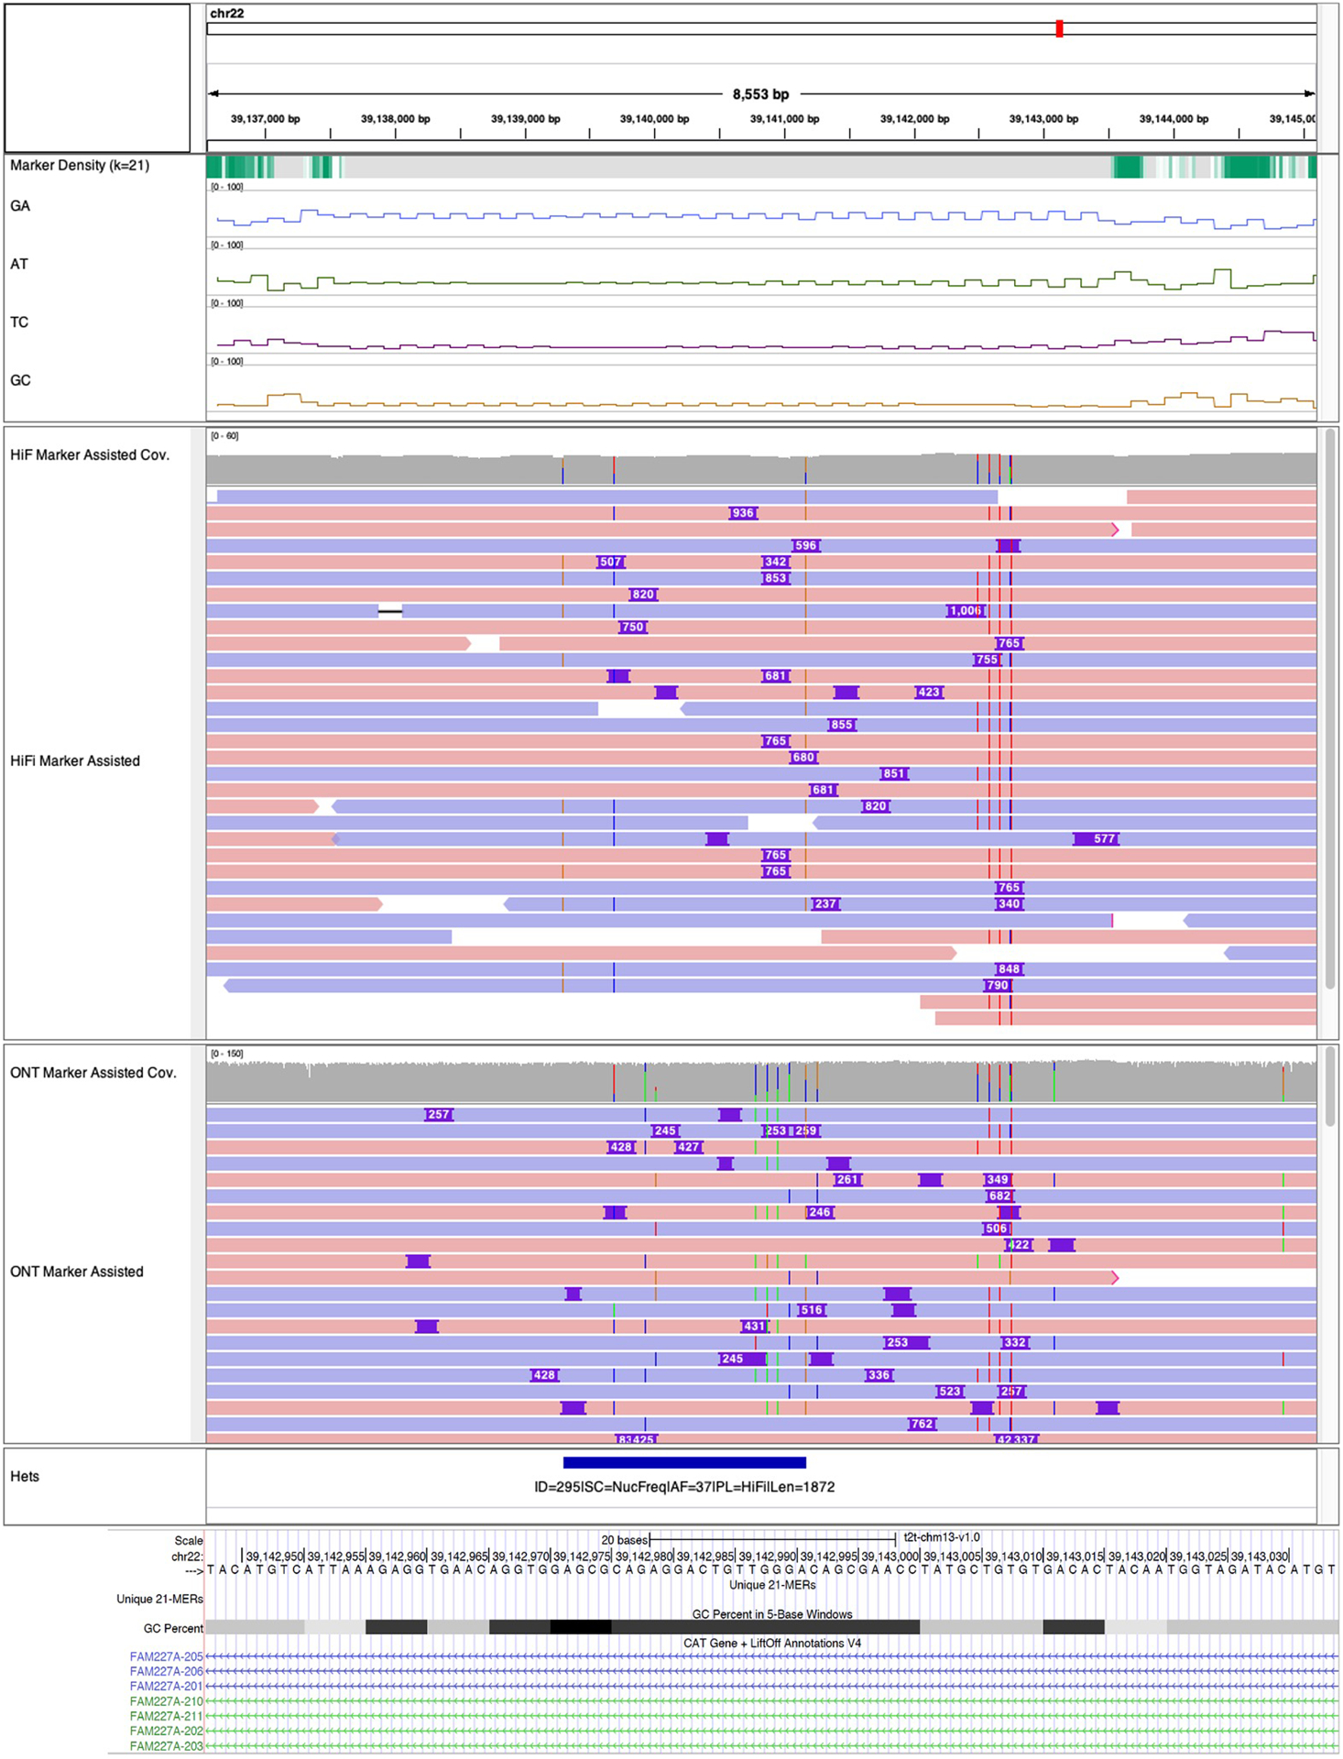
Task: Click the 349 insertion in ONT reads
Action: pos(997,1180)
